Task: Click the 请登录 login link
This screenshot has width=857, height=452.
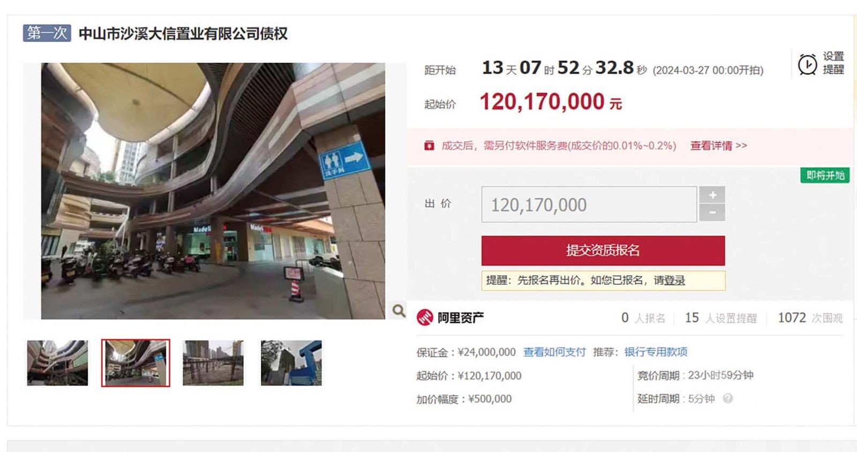Action: pyautogui.click(x=669, y=280)
